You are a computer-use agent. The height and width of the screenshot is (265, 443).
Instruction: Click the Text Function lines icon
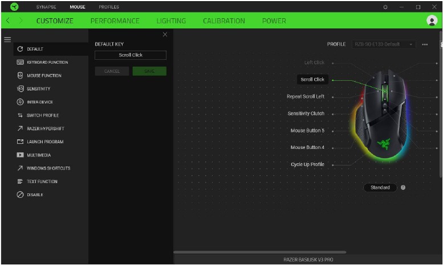[x=20, y=181]
